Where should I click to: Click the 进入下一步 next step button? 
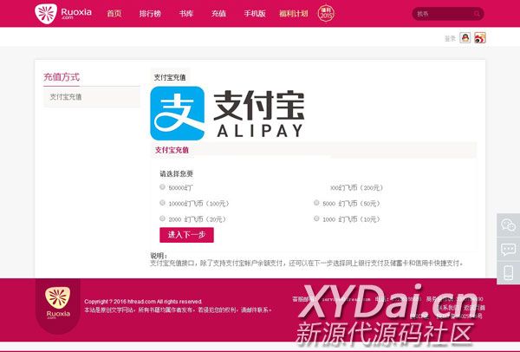(x=186, y=235)
